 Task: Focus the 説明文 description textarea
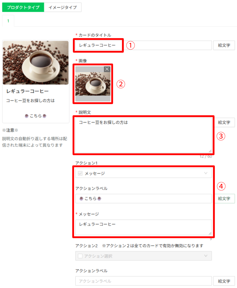click(x=143, y=135)
